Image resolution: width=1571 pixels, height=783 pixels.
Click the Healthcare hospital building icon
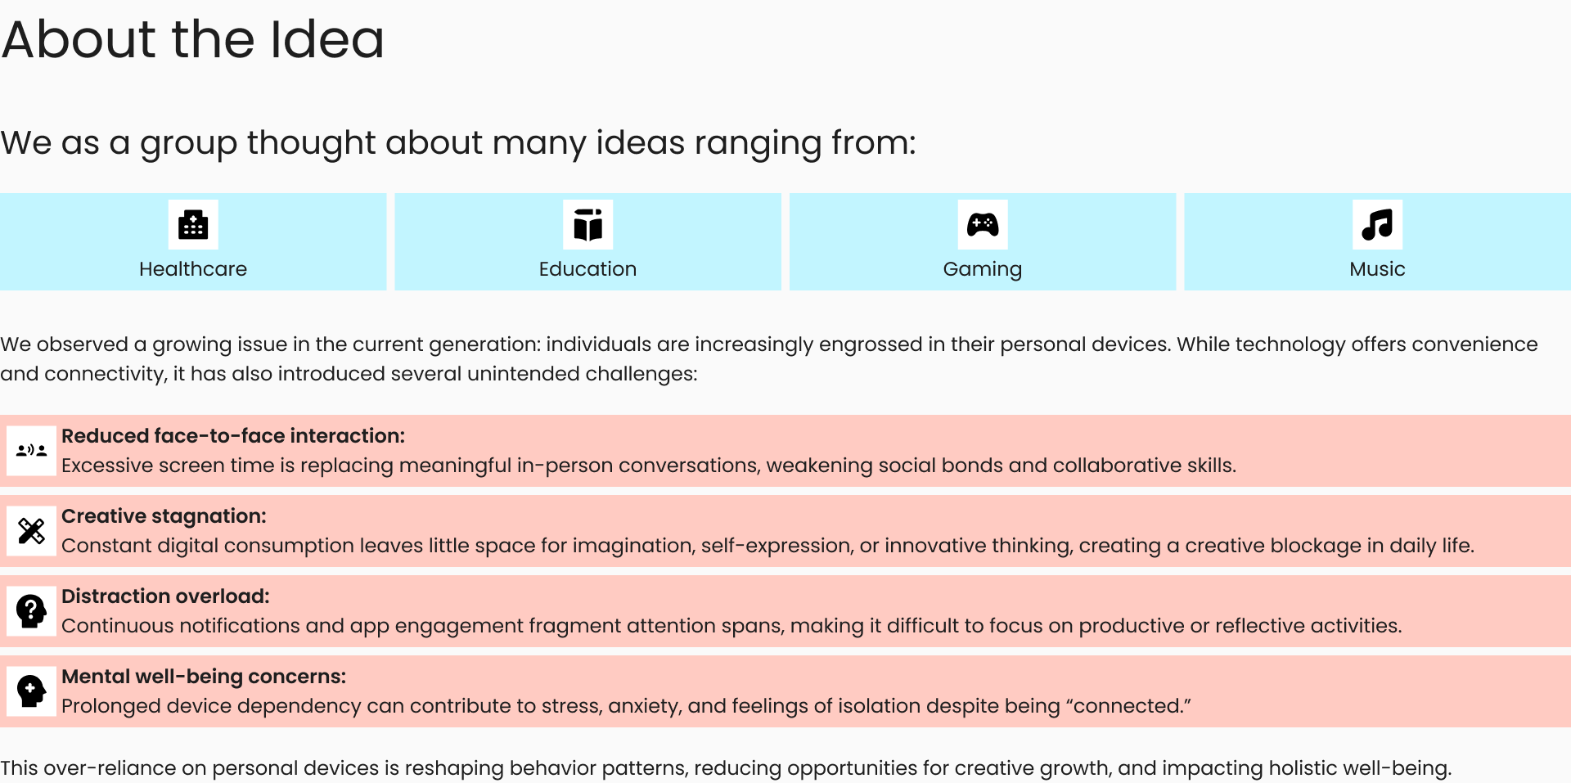[193, 224]
